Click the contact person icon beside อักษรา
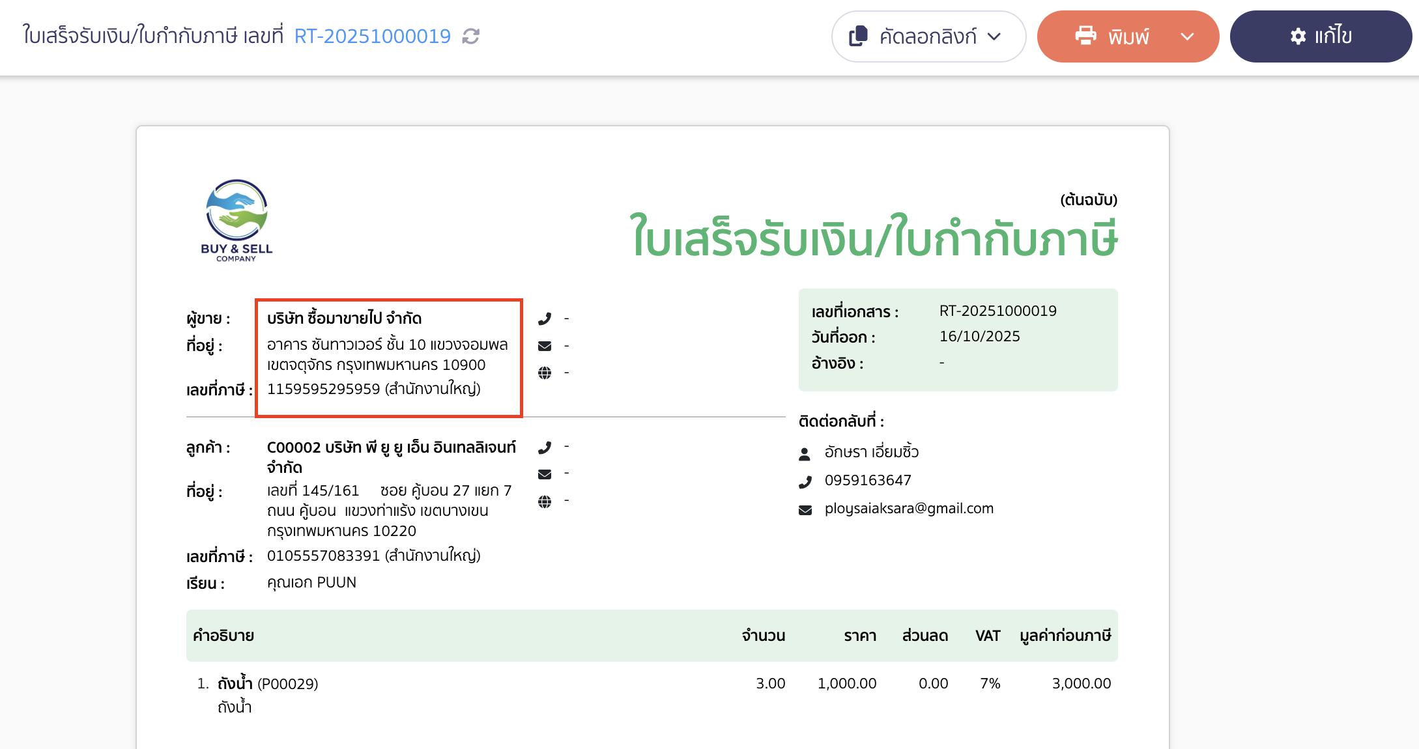Image resolution: width=1419 pixels, height=749 pixels. [805, 453]
